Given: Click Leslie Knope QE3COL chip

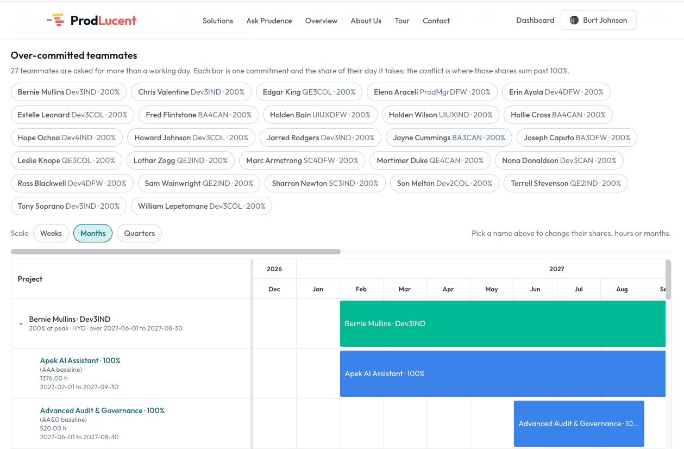Looking at the screenshot, I should [x=66, y=160].
